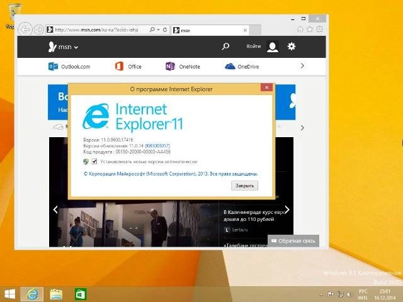Click the news carousel photo
403x302 pixels.
pyautogui.click(x=133, y=224)
